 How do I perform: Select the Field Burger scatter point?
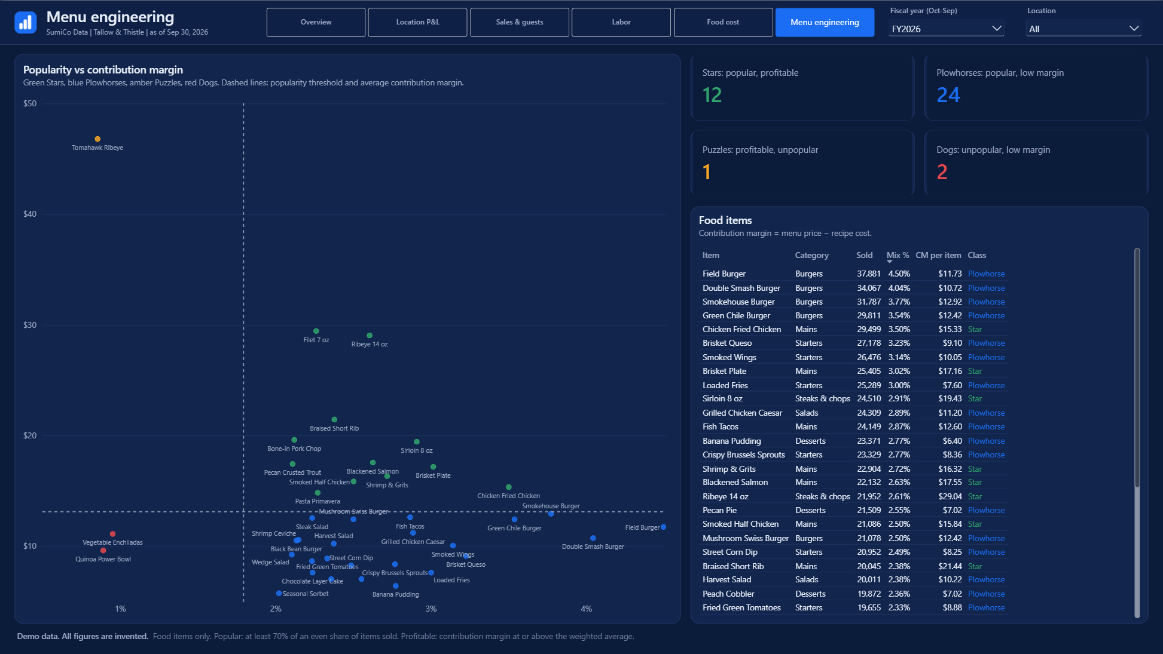[x=663, y=527]
